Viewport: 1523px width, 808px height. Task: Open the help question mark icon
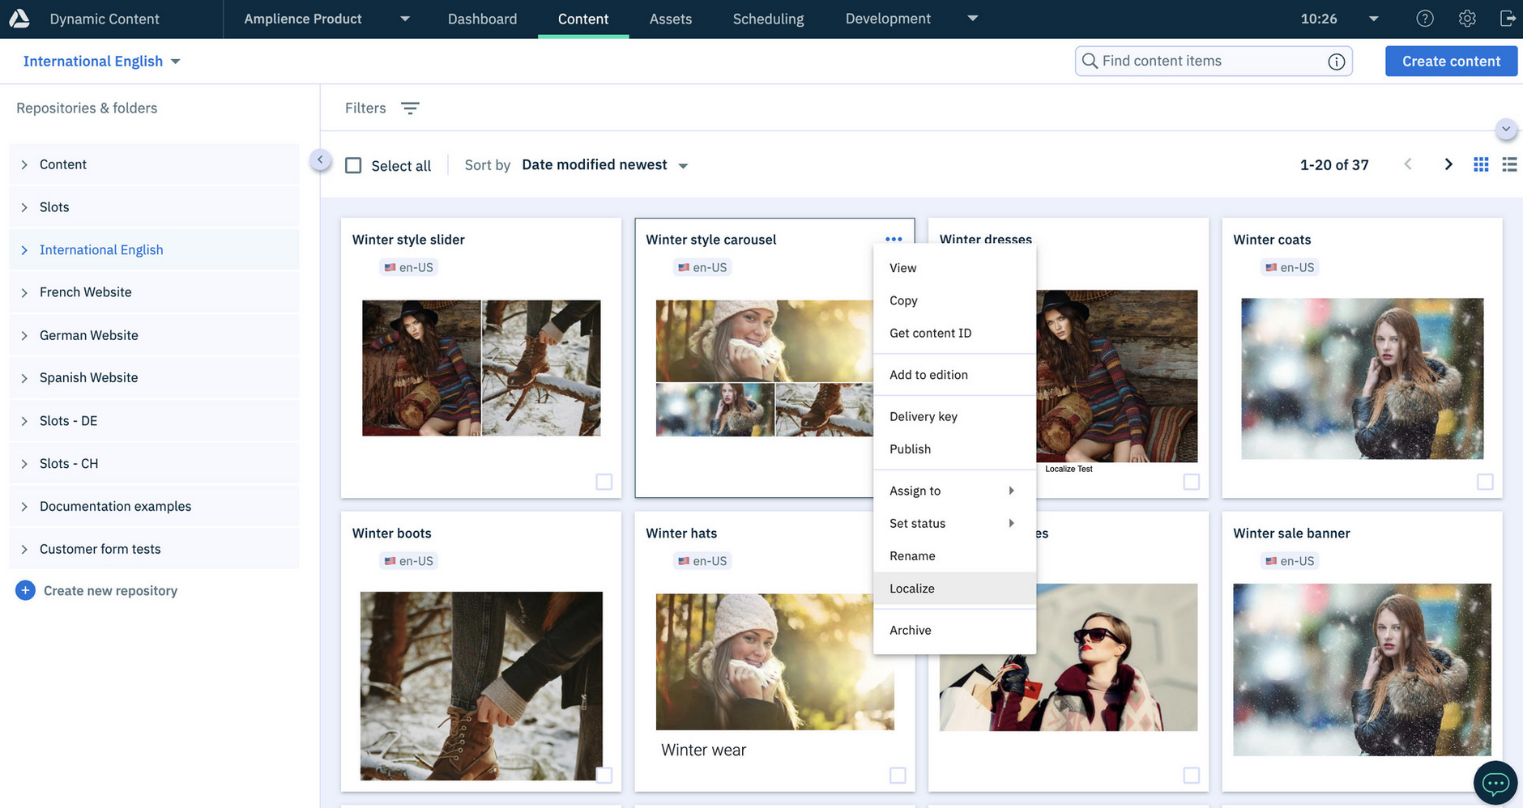pos(1425,19)
